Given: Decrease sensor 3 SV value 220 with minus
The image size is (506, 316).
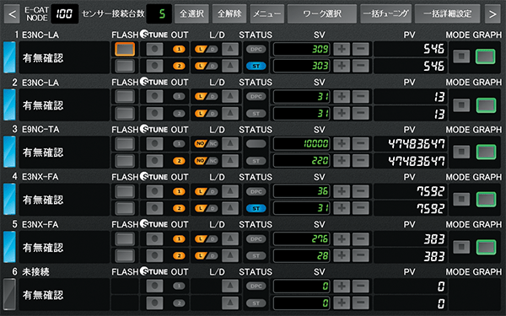Looking at the screenshot, I should pyautogui.click(x=361, y=161).
